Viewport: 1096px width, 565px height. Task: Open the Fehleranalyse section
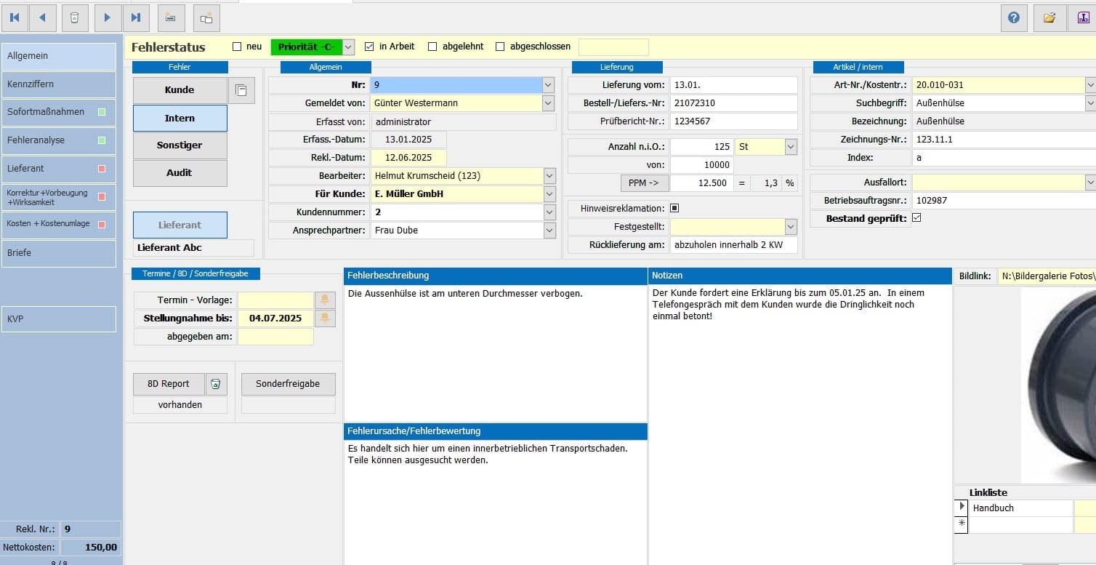tap(58, 140)
